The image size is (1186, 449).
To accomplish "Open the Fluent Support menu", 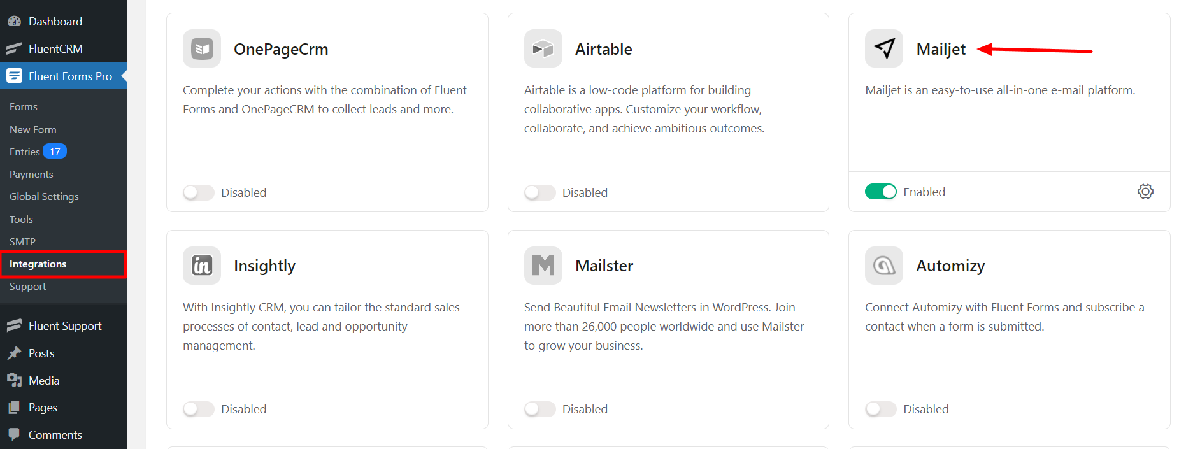I will pos(64,326).
